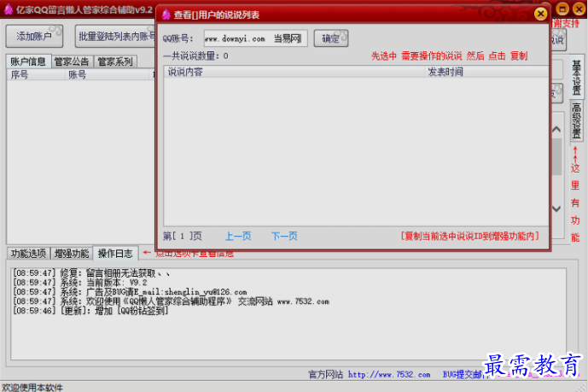Click the 发表时间 column header
This screenshot has width=588, height=392.
[486, 72]
